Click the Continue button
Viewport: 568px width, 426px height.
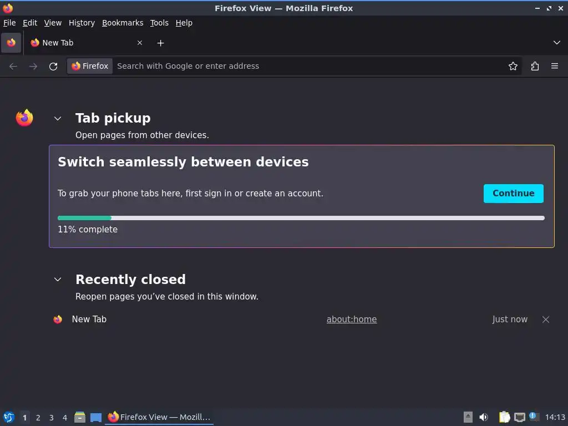pos(513,194)
